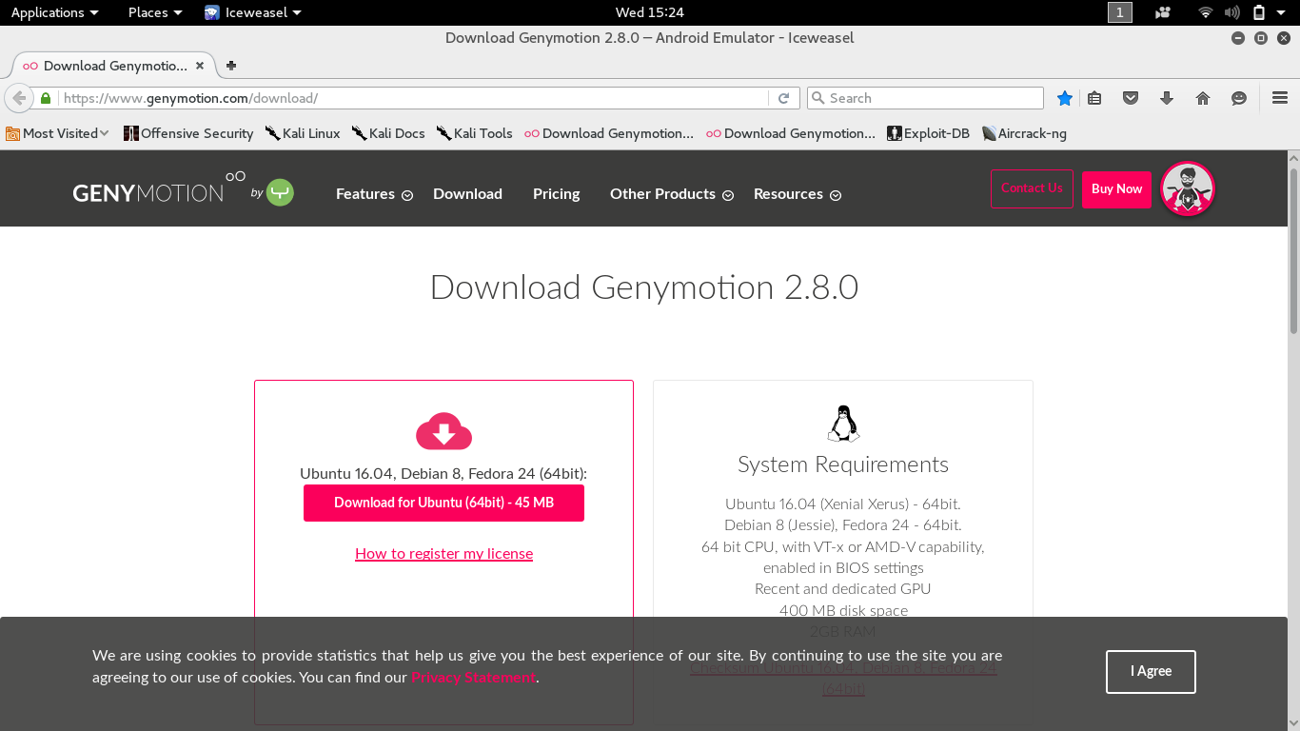Click the Linux penguin icon

(843, 424)
